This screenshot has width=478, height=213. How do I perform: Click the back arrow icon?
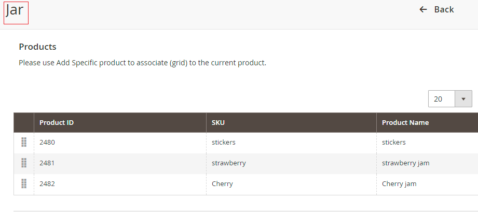pyautogui.click(x=424, y=9)
